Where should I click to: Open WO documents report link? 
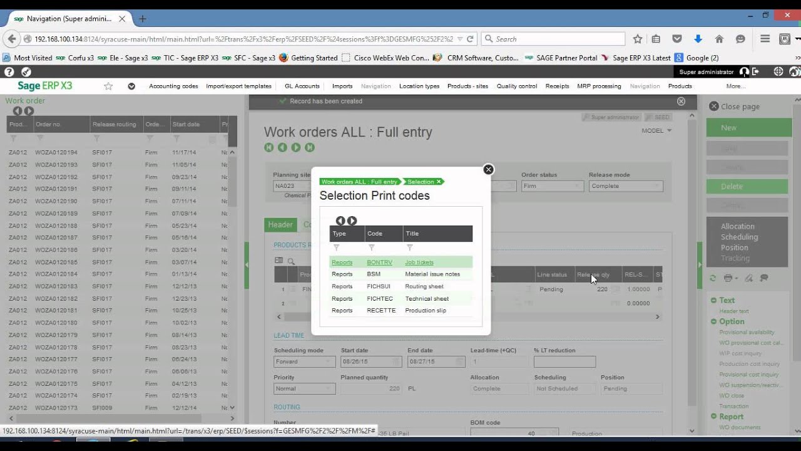[x=740, y=427]
